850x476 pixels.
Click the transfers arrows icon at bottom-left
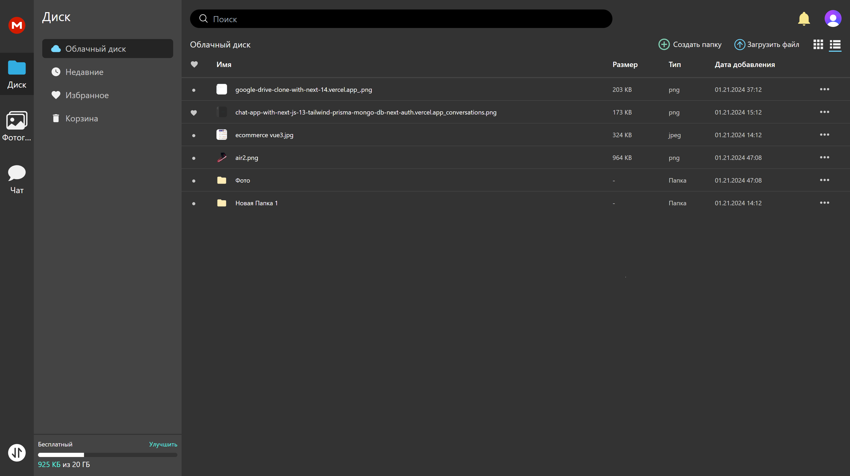click(17, 452)
